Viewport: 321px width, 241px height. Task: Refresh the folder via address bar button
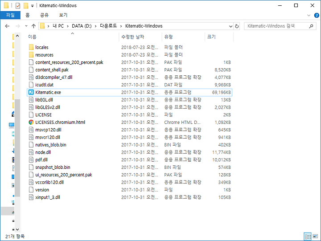(237, 26)
